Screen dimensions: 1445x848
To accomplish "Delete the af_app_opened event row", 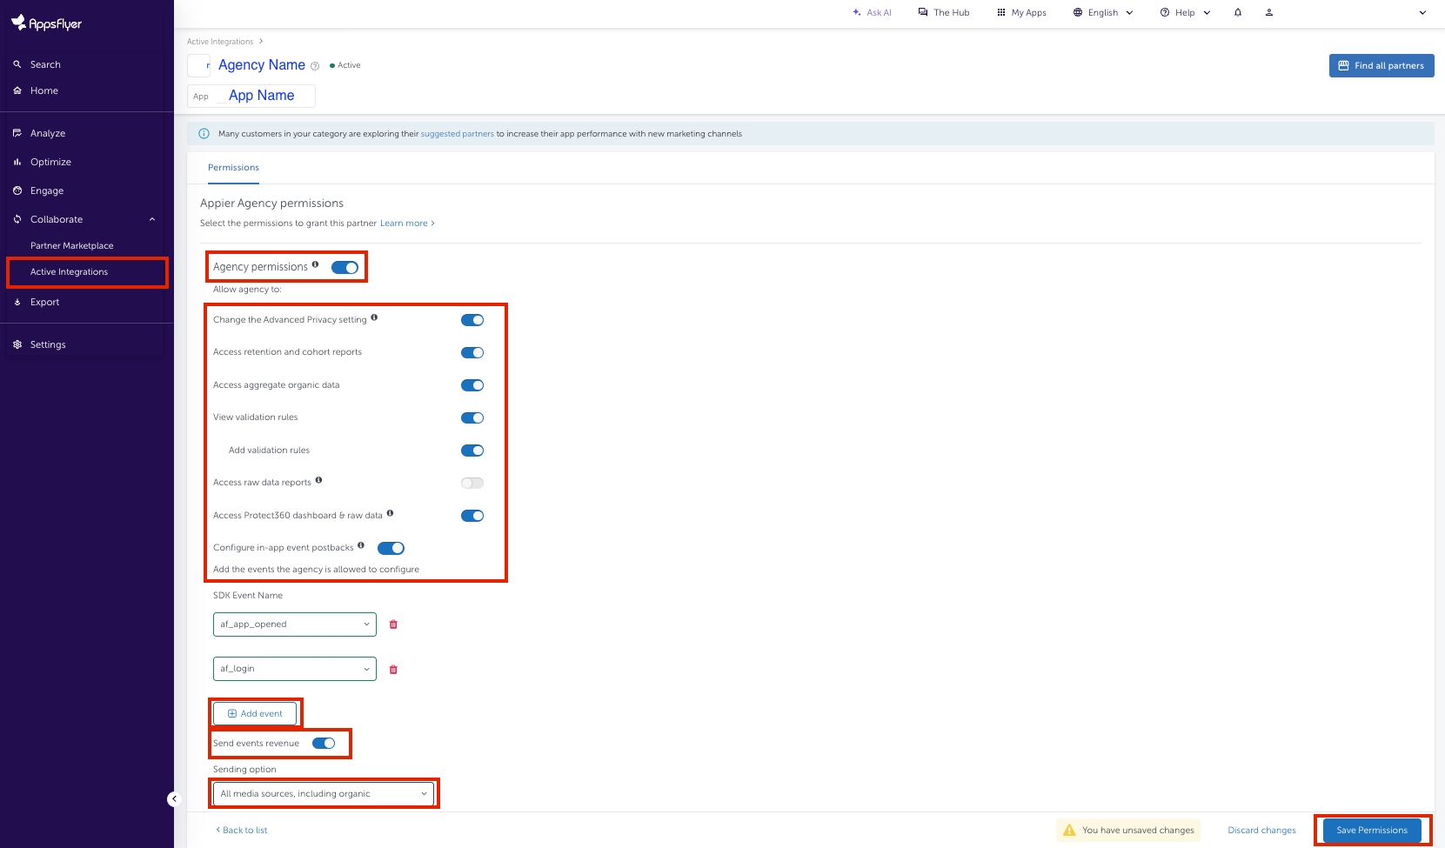I will tap(393, 624).
